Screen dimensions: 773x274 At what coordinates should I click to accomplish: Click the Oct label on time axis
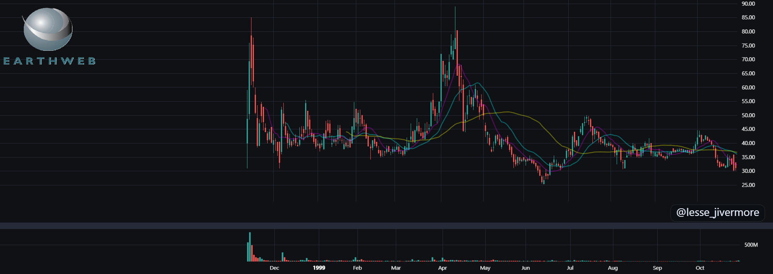click(x=700, y=268)
